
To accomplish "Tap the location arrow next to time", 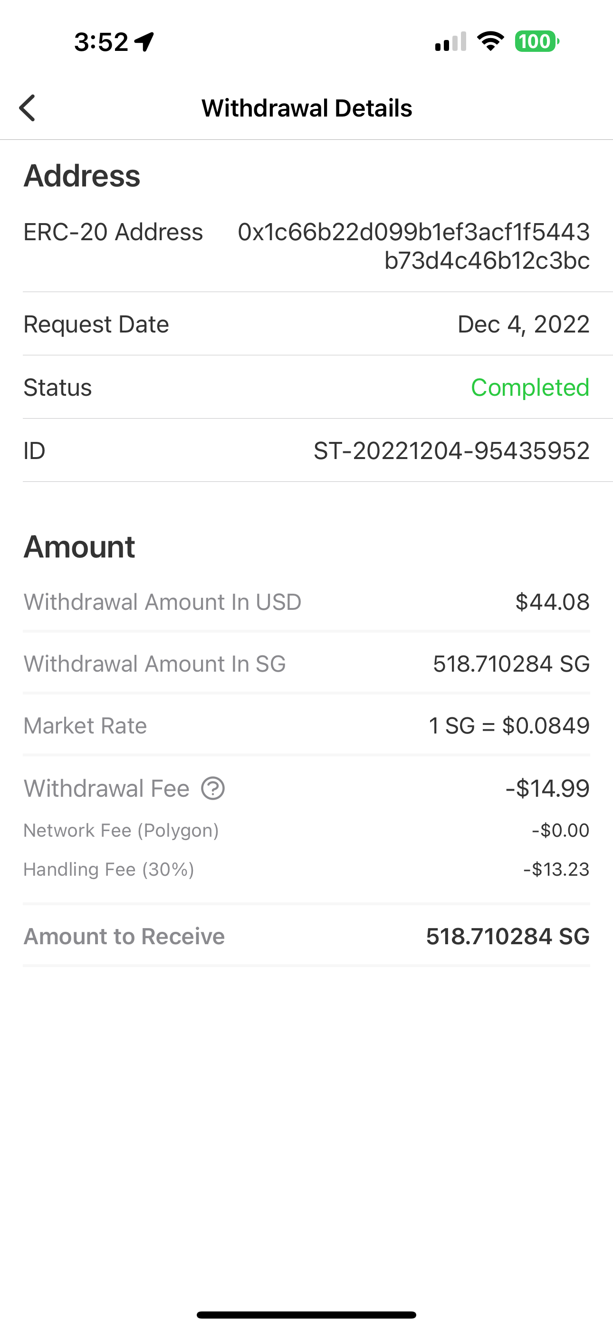I will tap(144, 42).
